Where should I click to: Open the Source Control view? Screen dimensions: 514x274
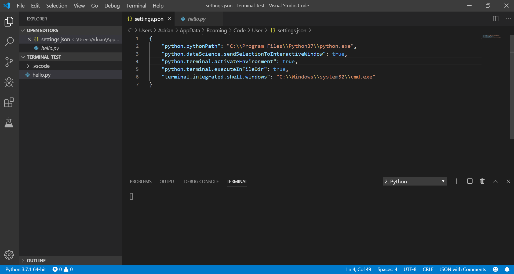coord(9,62)
